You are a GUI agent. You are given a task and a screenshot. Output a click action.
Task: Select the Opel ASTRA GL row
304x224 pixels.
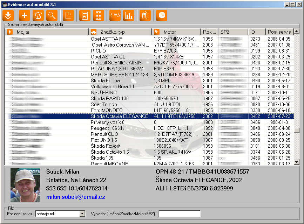[x=149, y=57]
